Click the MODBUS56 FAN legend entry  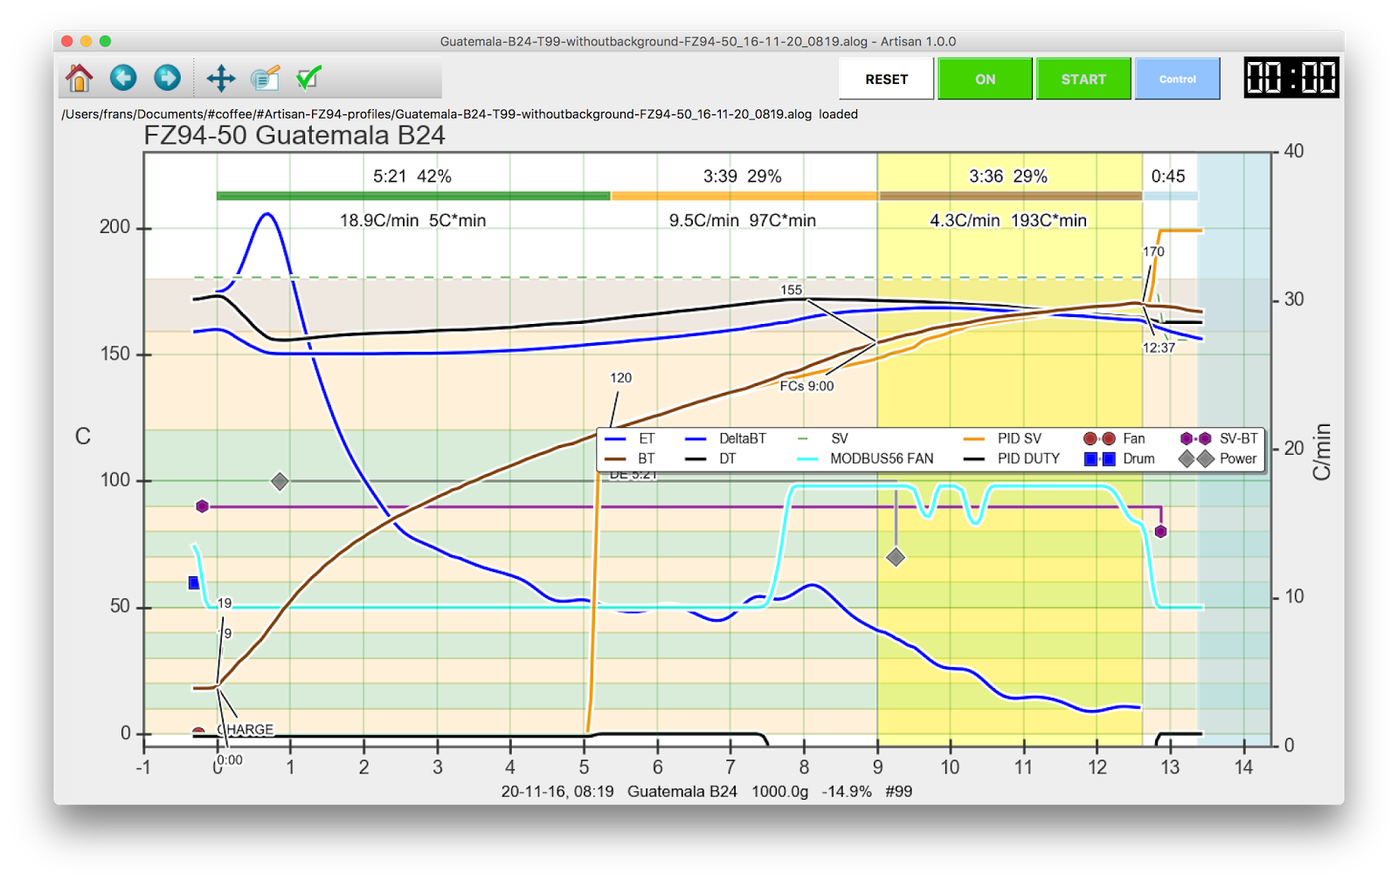[865, 458]
